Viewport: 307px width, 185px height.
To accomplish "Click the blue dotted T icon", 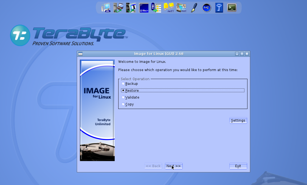I will (x=219, y=8).
